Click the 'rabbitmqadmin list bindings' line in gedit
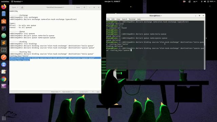This screenshot has height=122, width=217. [x=23, y=44]
